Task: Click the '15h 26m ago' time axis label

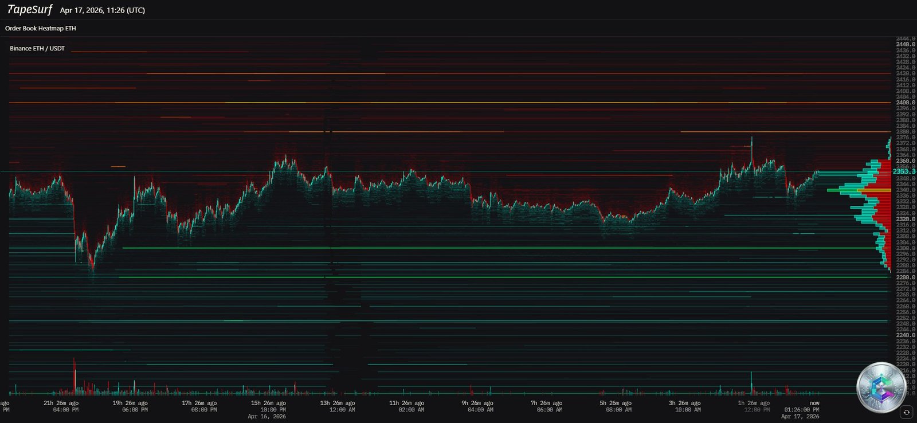Action: (x=268, y=403)
